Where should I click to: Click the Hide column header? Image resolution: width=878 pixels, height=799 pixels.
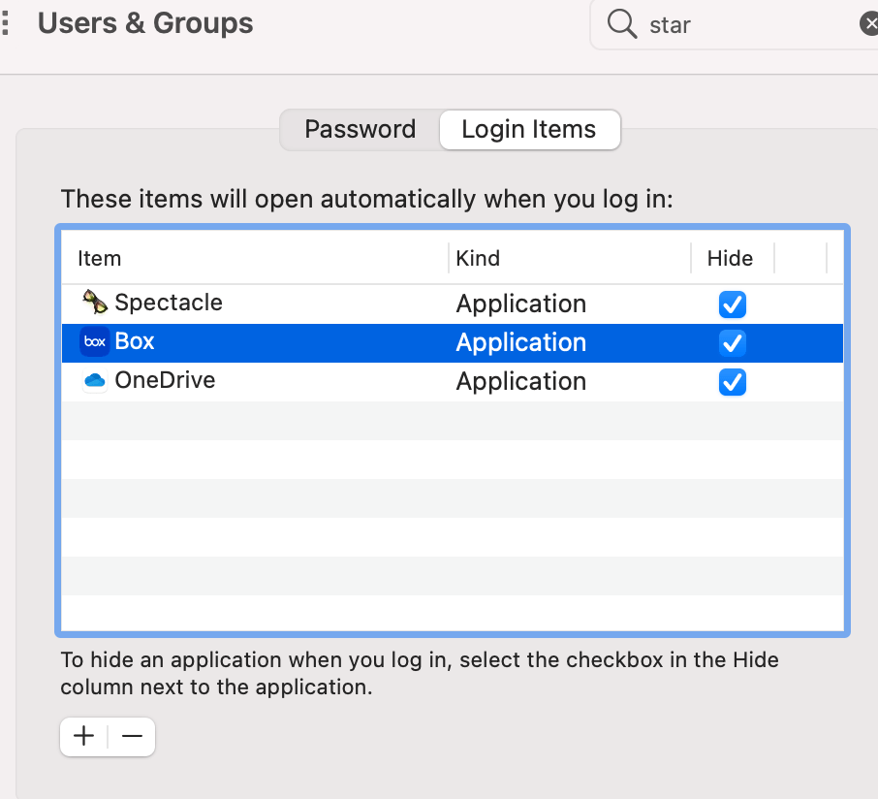click(730, 258)
